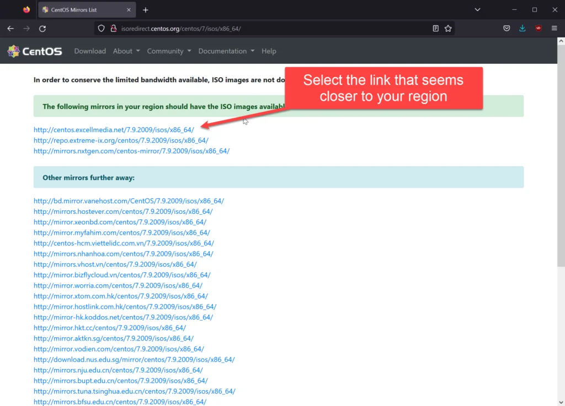Open the Help menu item
565x406 pixels.
click(x=269, y=51)
